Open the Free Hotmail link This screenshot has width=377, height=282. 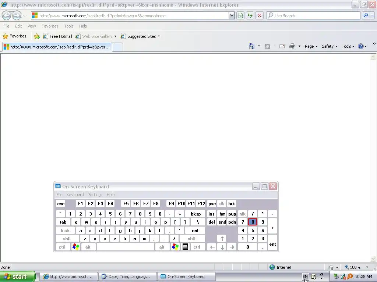click(x=57, y=36)
